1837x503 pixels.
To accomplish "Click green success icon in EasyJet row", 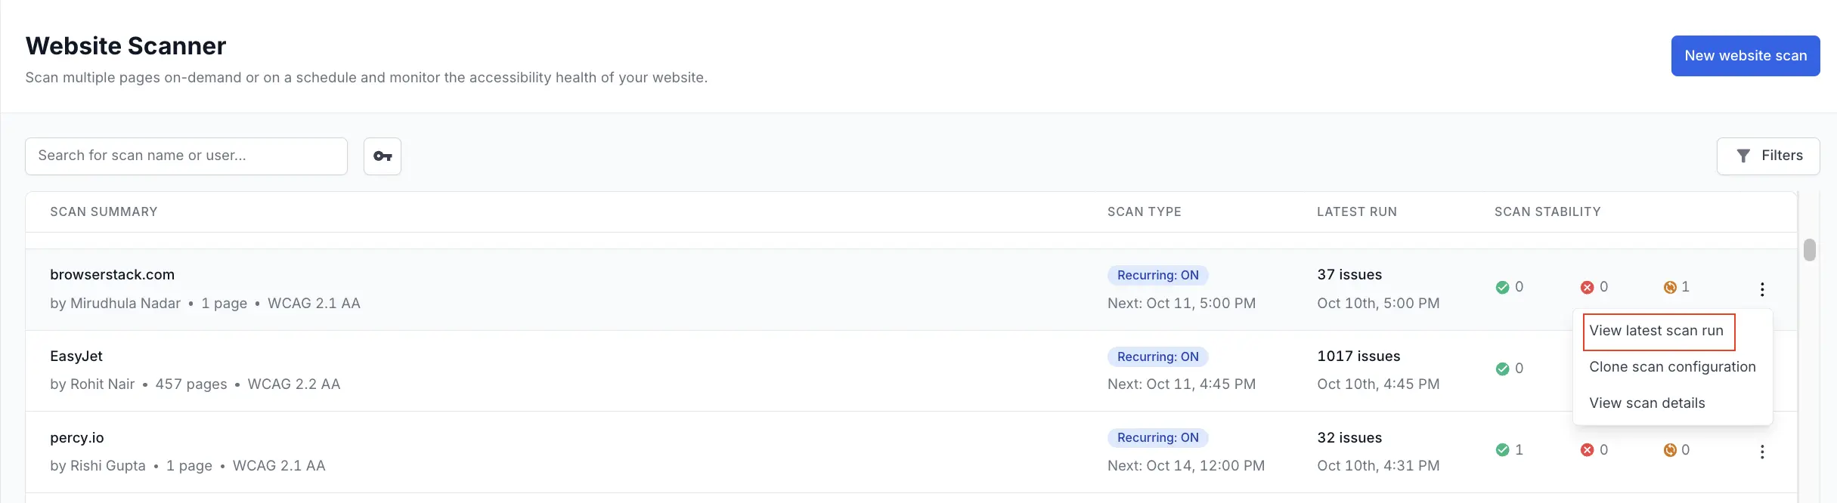I will click(1502, 369).
